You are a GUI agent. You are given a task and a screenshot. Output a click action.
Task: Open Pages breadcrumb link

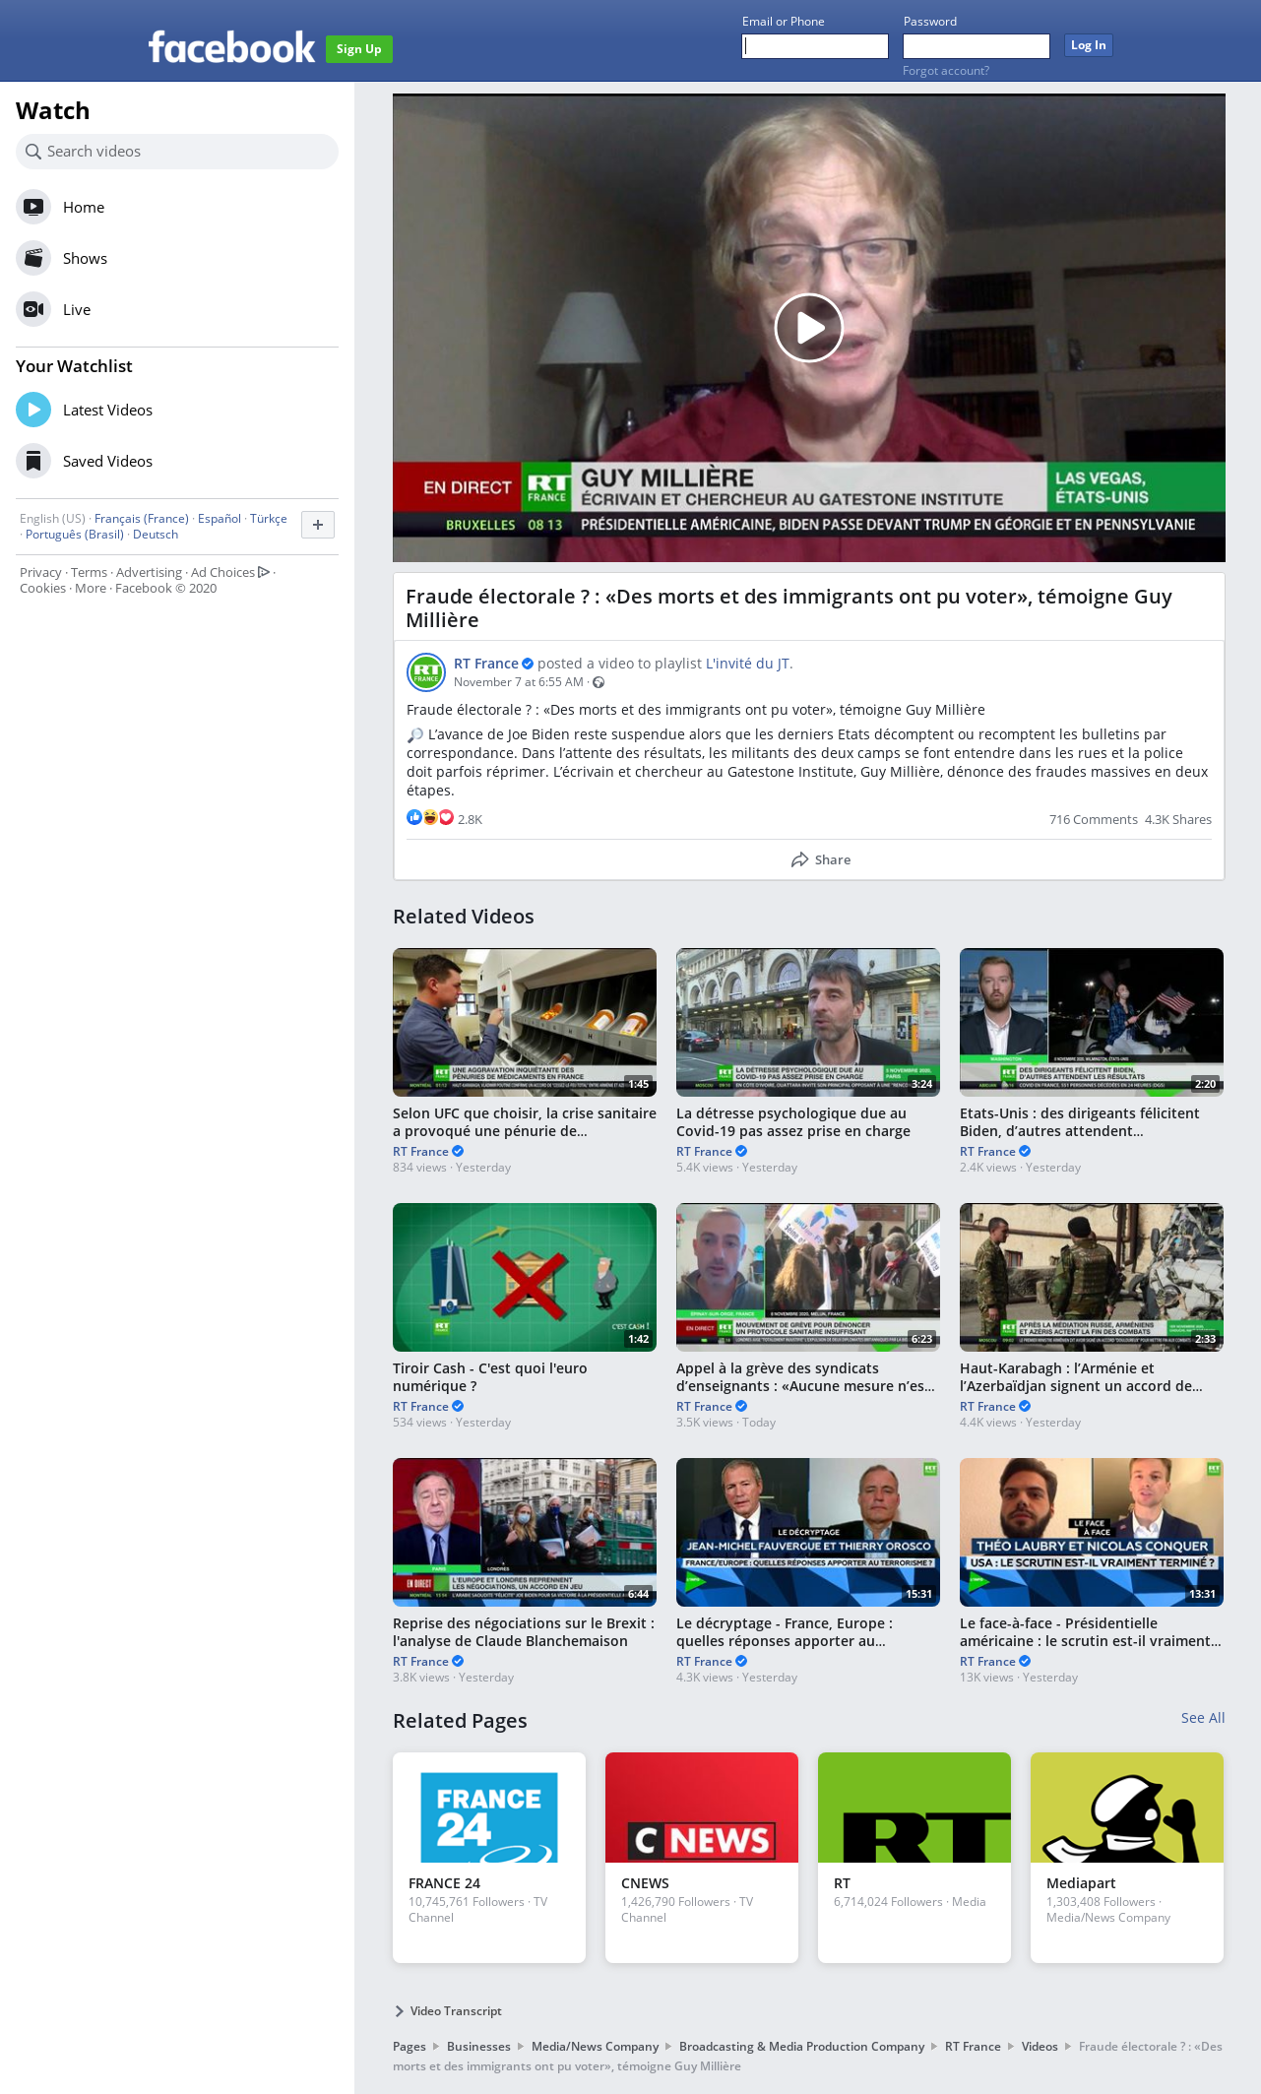(410, 2046)
